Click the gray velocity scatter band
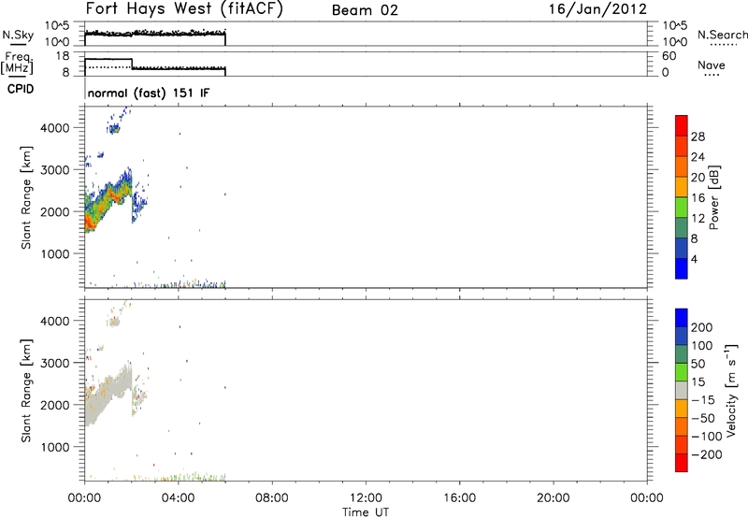Viewport: 748px width, 518px height. pyautogui.click(x=108, y=392)
